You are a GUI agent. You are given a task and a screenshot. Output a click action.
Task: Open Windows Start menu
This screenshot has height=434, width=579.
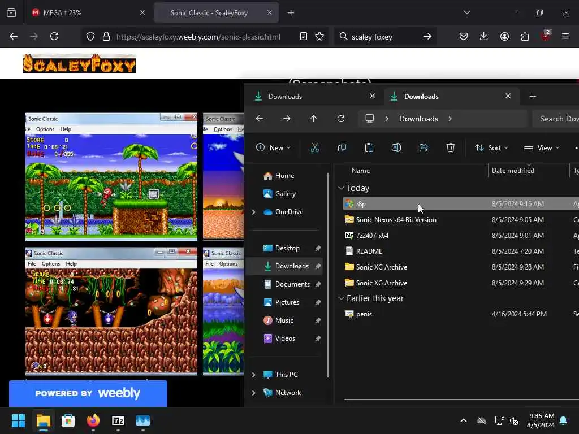[x=18, y=420]
